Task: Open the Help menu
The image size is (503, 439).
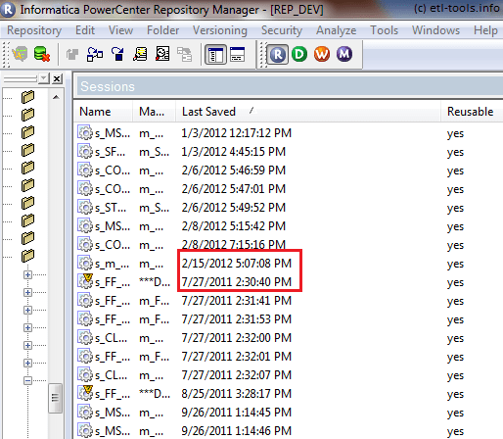Action: 485,30
